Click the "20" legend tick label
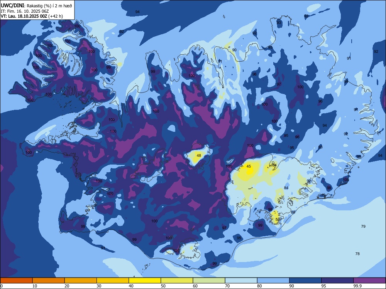 pyautogui.click(x=67, y=286)
